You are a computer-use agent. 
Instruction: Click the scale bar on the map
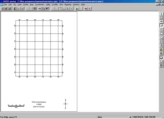coord(16,105)
